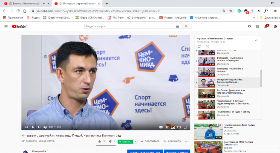Image resolution: width=280 pixels, height=153 pixels.
Task: Open the browser home page
Action: 25,11
